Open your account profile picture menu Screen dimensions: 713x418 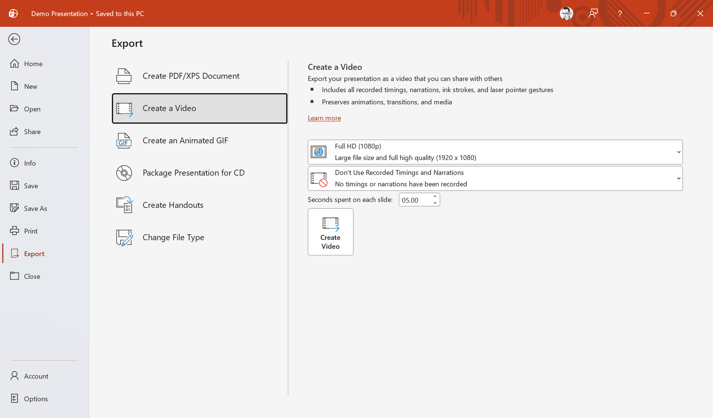tap(566, 13)
